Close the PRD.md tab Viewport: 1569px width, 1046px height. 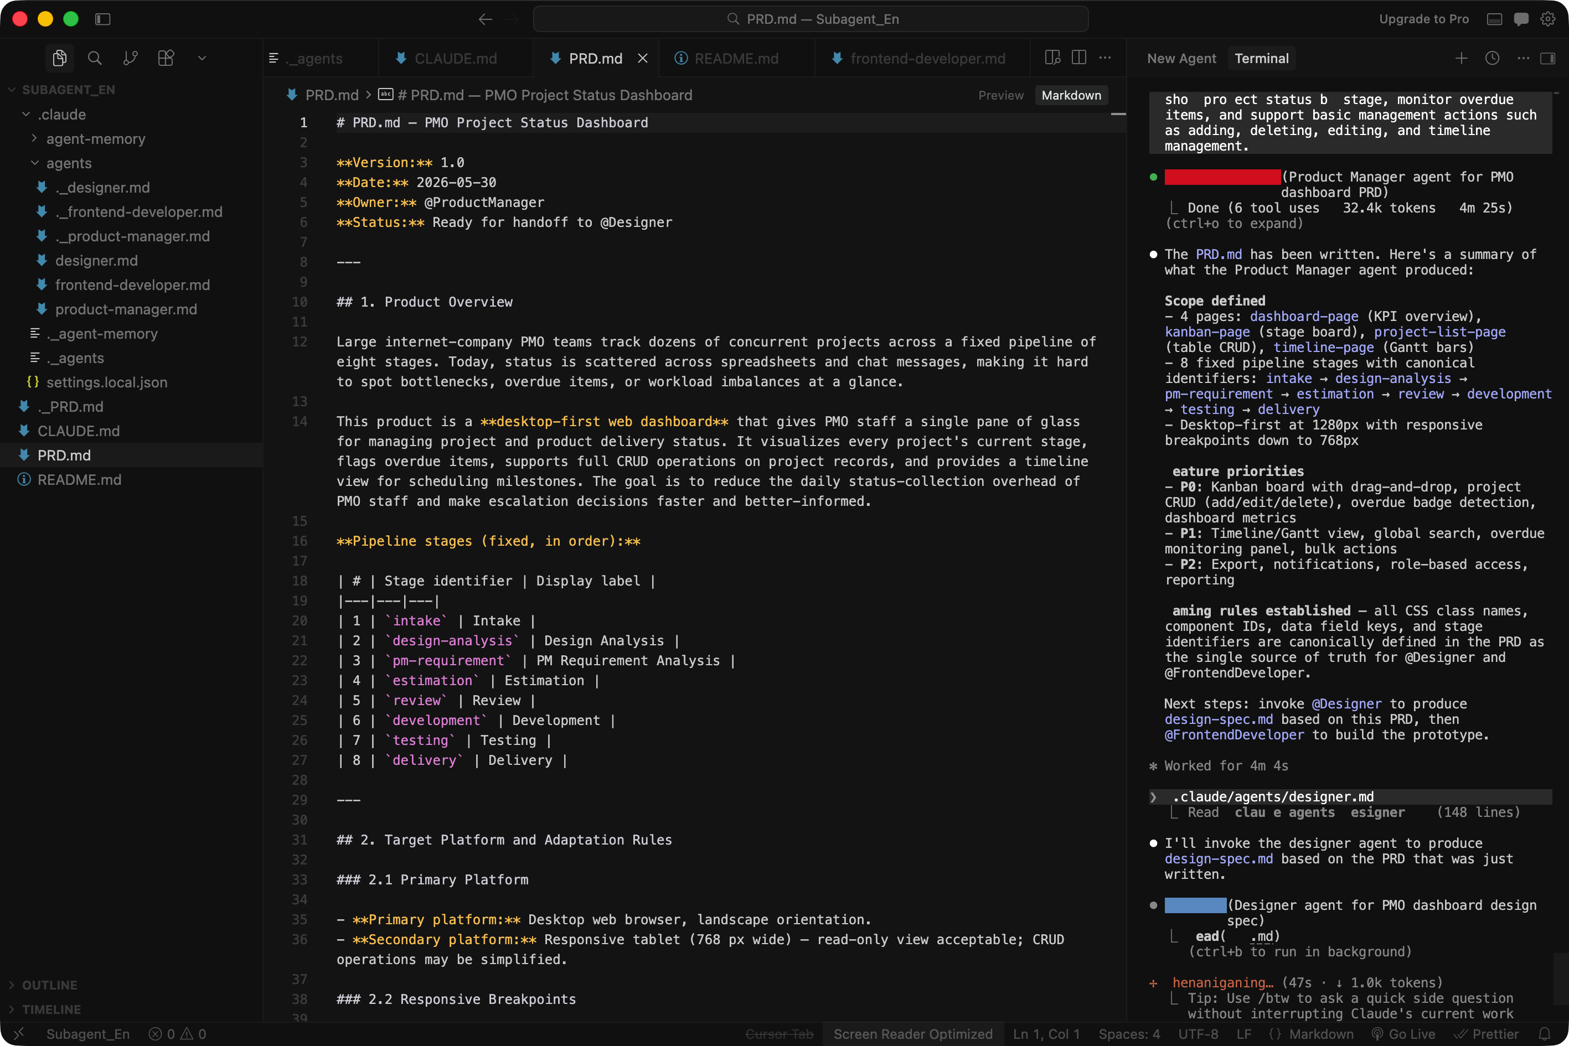[643, 59]
